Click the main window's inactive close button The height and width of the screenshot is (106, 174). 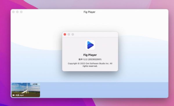click(13, 12)
